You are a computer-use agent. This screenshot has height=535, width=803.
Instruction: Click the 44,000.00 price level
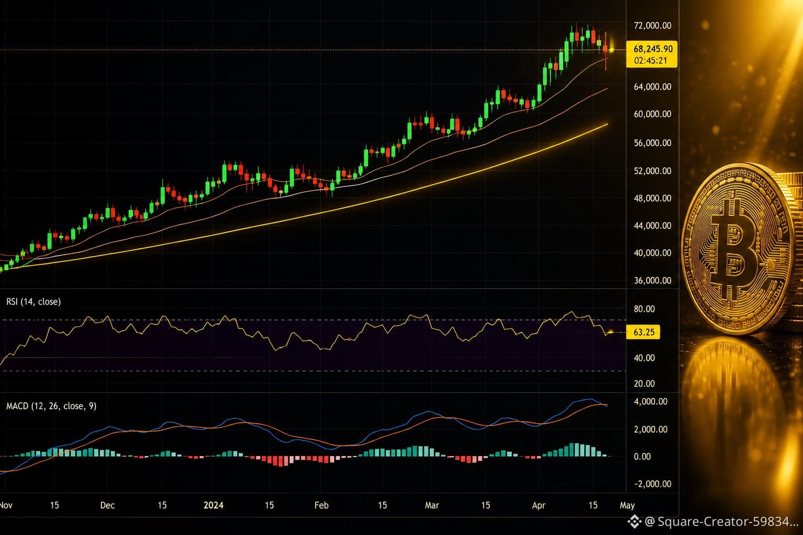pyautogui.click(x=652, y=226)
